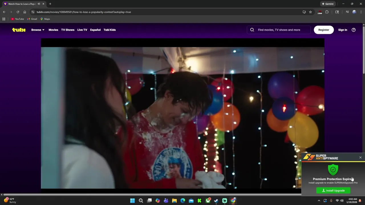Click the search magnifier icon on Tubi
The width and height of the screenshot is (365, 205).
click(252, 30)
